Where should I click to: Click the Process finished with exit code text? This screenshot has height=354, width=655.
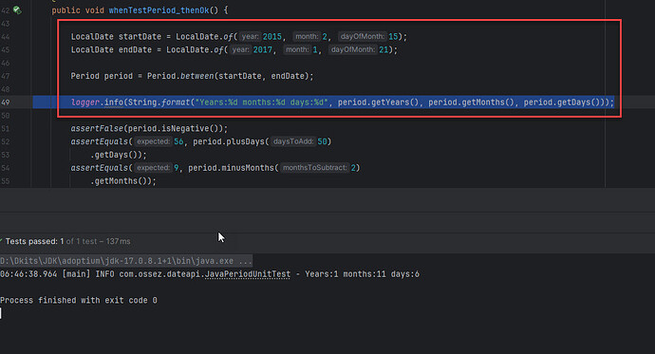[x=79, y=300]
